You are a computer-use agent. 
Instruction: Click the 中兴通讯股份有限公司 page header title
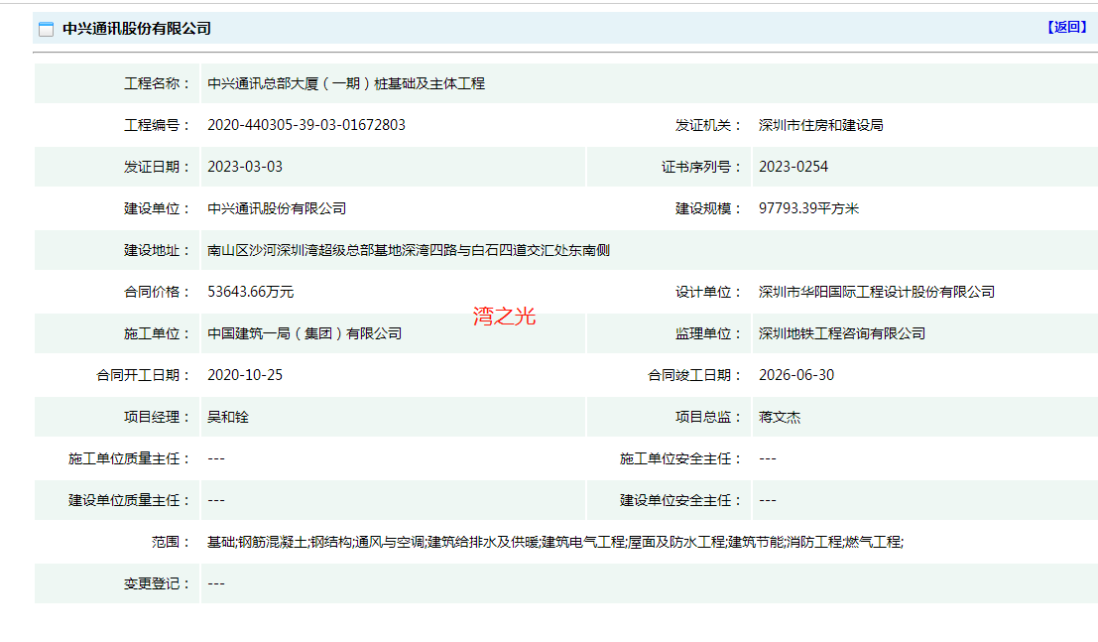pos(137,29)
